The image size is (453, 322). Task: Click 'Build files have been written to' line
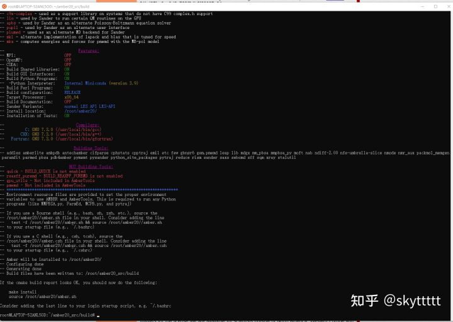[72, 273]
